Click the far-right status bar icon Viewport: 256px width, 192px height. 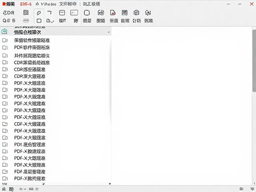click(x=252, y=189)
